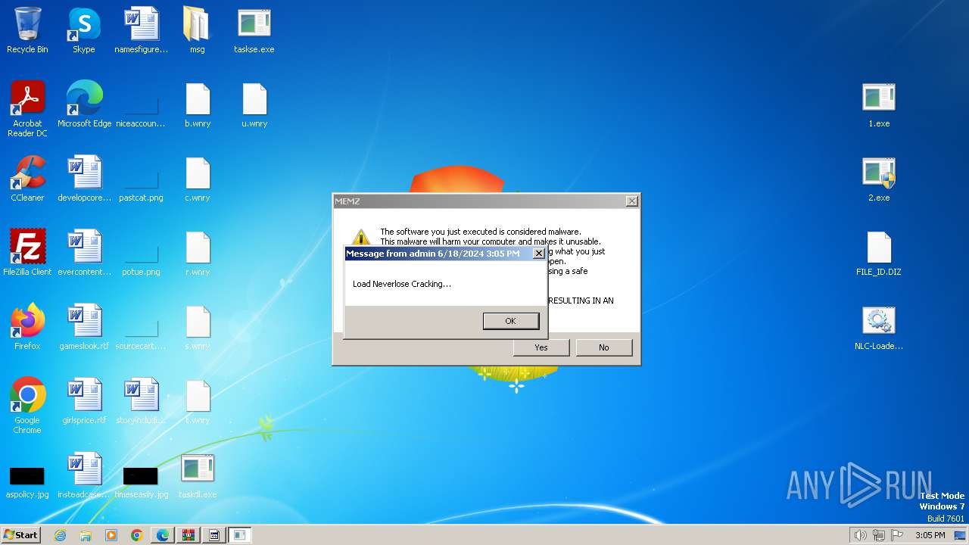Open the Recycle Bin desktop icon
Screen dimensions: 969x545
coord(27,30)
